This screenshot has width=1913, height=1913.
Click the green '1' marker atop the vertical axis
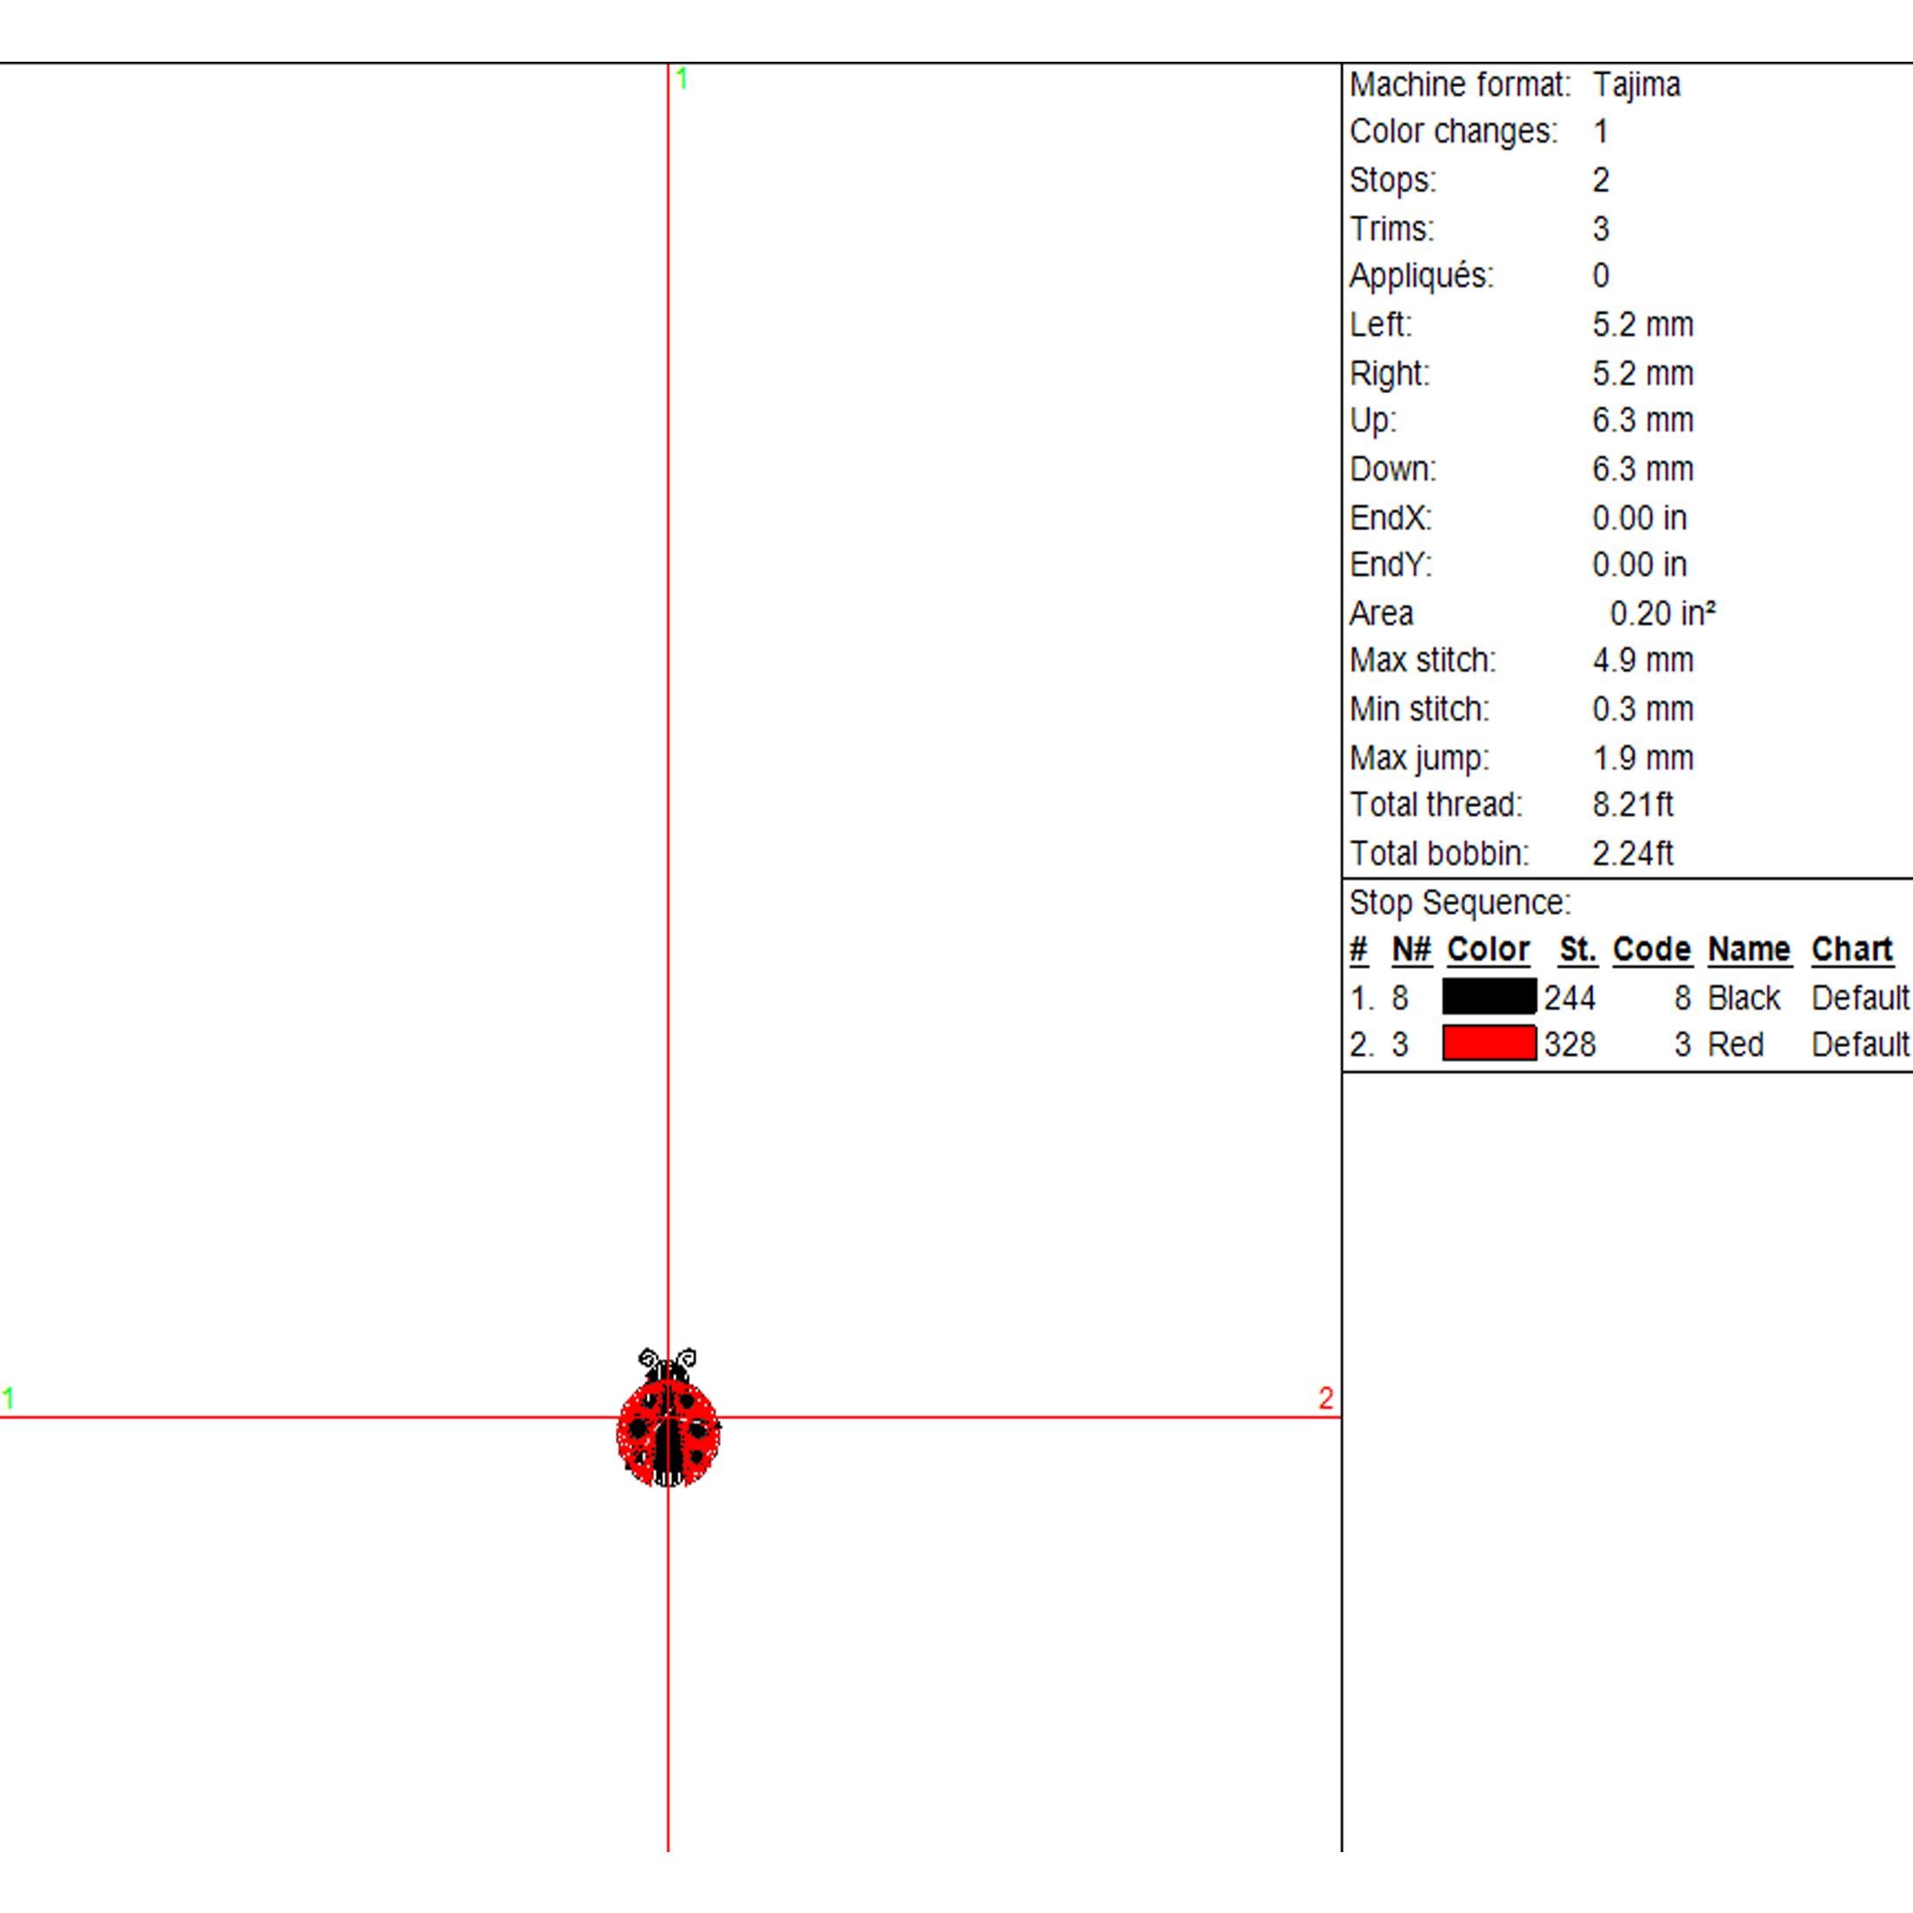pos(681,79)
